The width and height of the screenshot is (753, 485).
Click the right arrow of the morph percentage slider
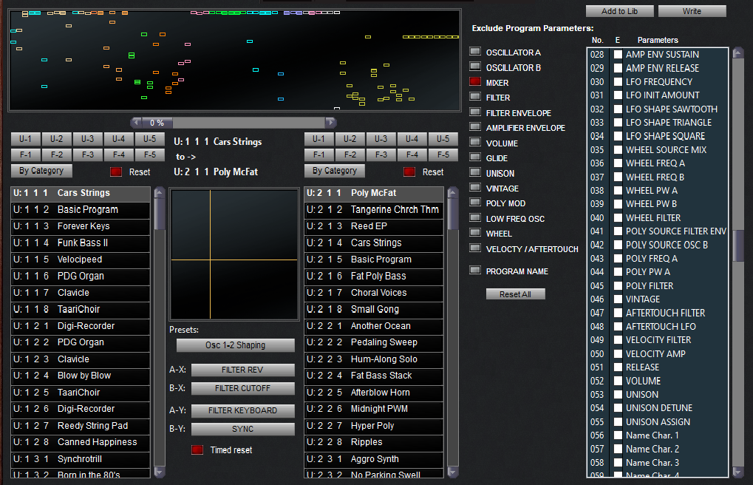(330, 123)
